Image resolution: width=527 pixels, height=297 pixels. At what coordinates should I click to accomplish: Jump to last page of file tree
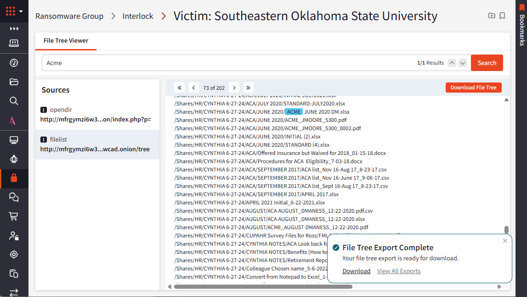pos(249,88)
